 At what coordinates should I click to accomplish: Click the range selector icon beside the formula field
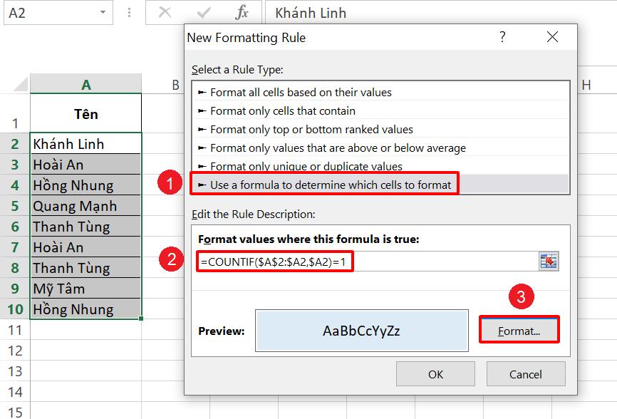[549, 261]
